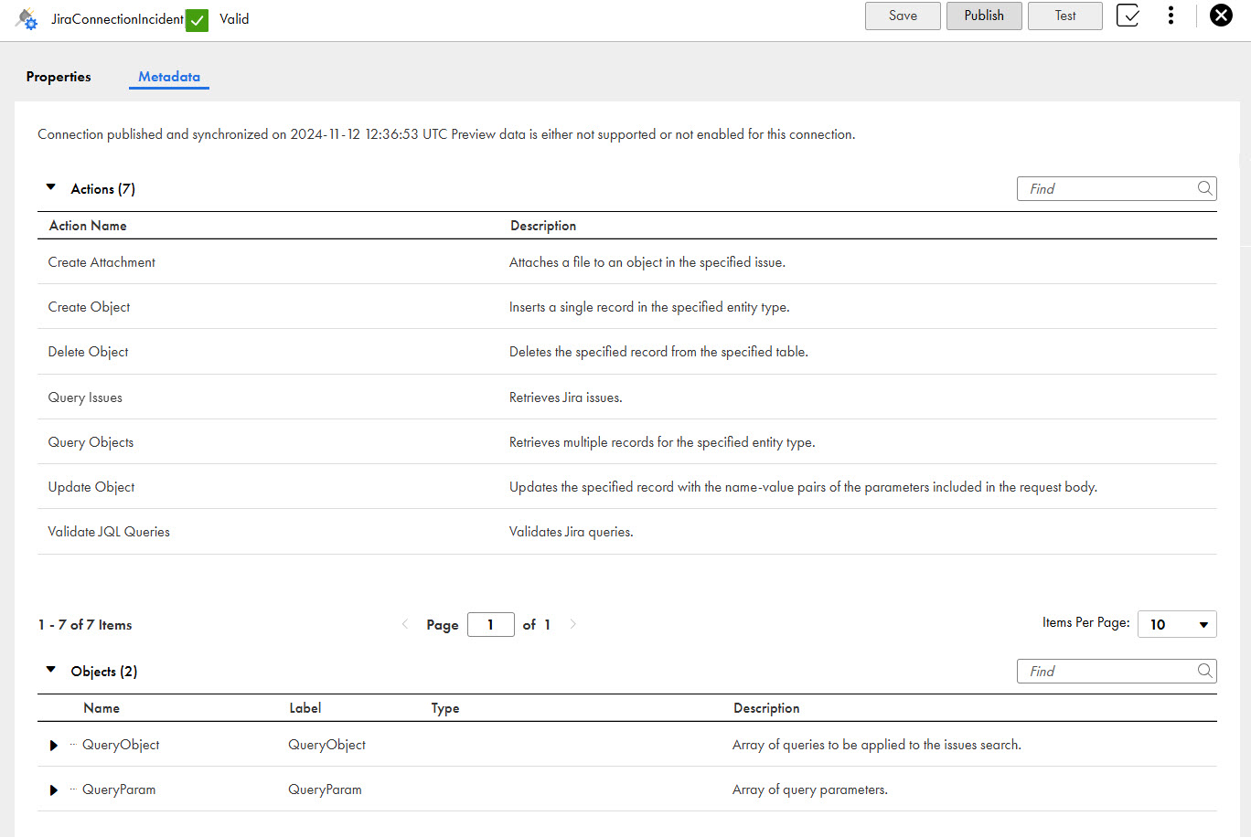Click 'Array of query parameters.' description

[810, 789]
